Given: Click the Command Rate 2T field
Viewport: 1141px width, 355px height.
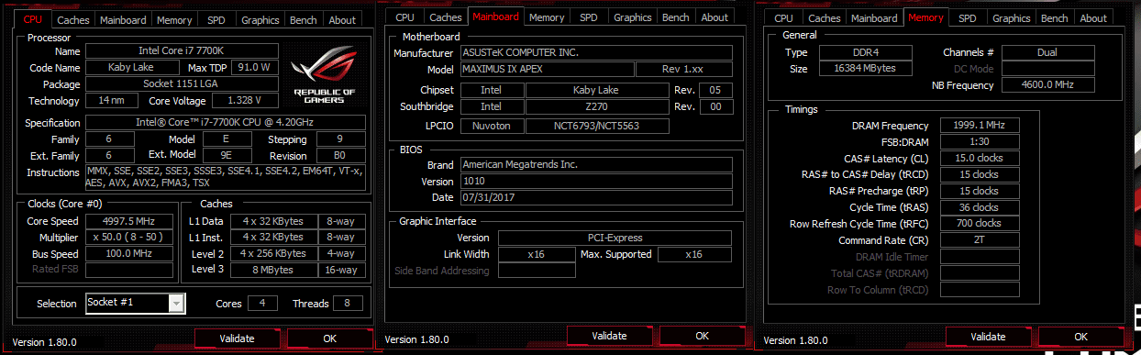Looking at the screenshot, I should pos(980,240).
